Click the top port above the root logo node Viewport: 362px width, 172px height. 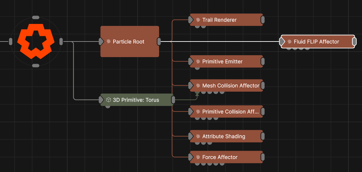[x=36, y=17]
